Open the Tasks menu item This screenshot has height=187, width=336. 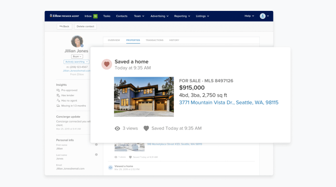[x=107, y=16]
